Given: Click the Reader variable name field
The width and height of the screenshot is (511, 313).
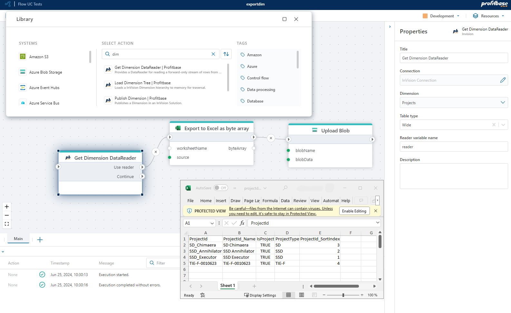Looking at the screenshot, I should tap(454, 147).
